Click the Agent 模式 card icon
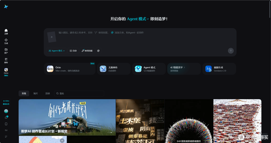271x143 pixels. [138, 69]
